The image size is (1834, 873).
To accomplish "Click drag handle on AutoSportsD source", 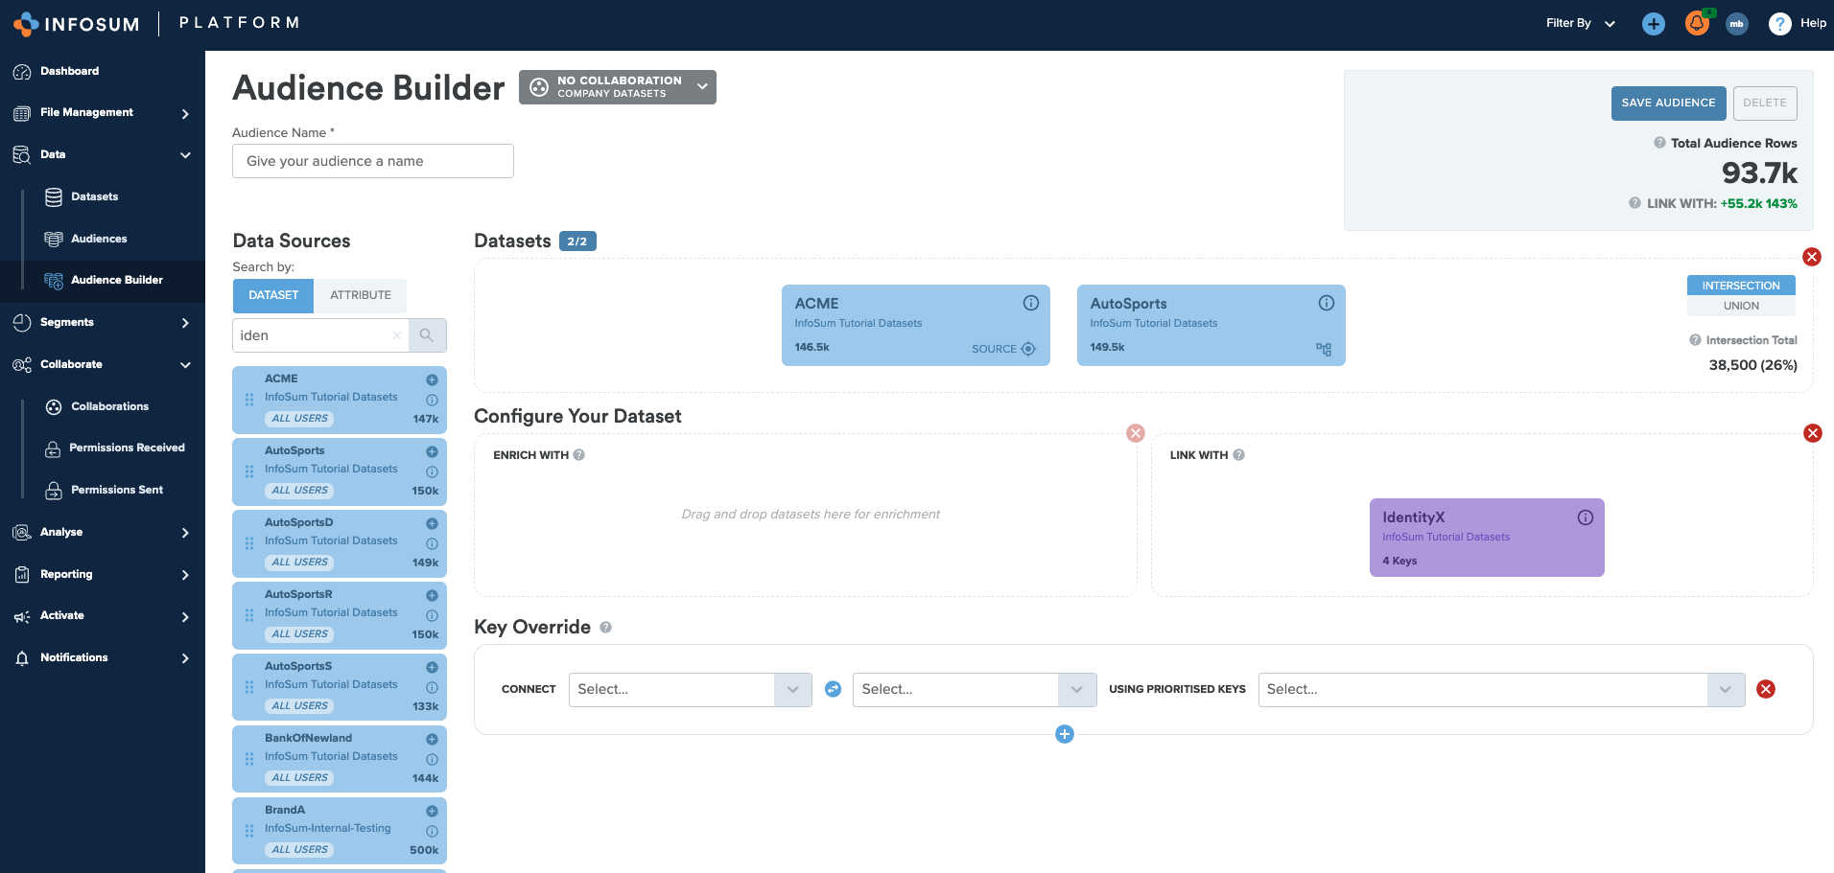I will tap(249, 543).
